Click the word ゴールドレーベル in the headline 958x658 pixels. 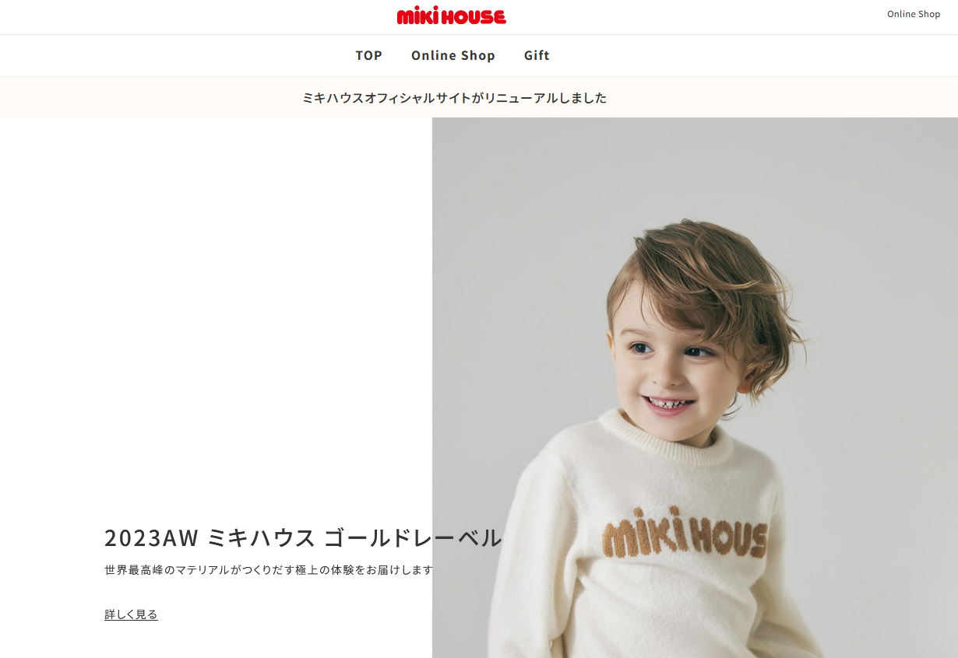413,537
